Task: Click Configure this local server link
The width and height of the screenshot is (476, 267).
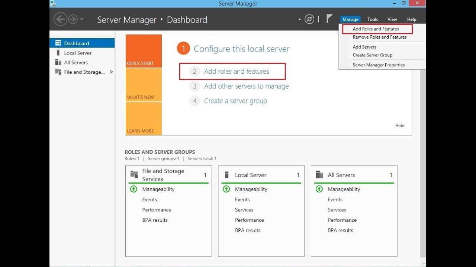Action: (x=241, y=49)
